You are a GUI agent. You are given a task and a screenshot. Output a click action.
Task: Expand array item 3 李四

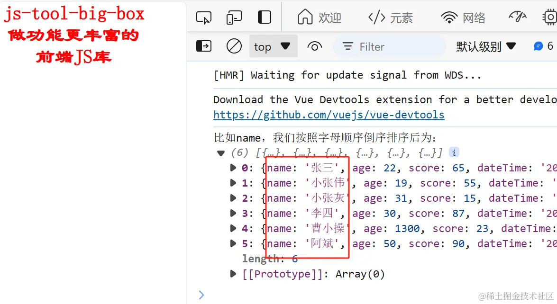(x=233, y=213)
